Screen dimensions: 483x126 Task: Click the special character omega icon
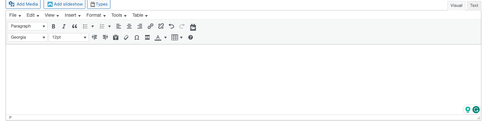tap(137, 37)
